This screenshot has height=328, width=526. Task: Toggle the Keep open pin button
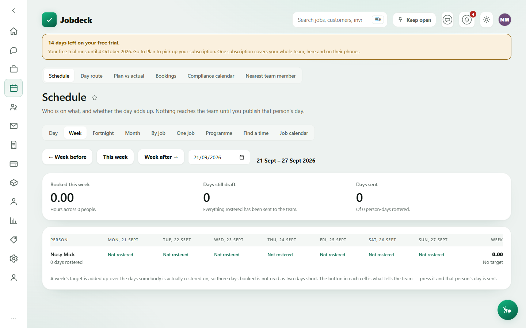pos(415,20)
